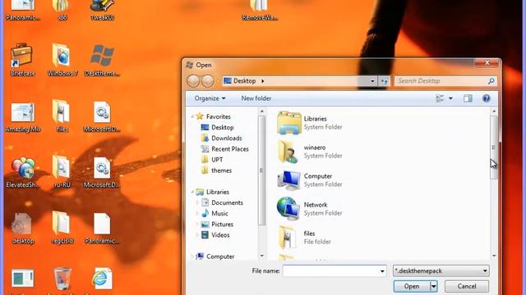Open the Briefcase icon on the desktop

[22, 59]
